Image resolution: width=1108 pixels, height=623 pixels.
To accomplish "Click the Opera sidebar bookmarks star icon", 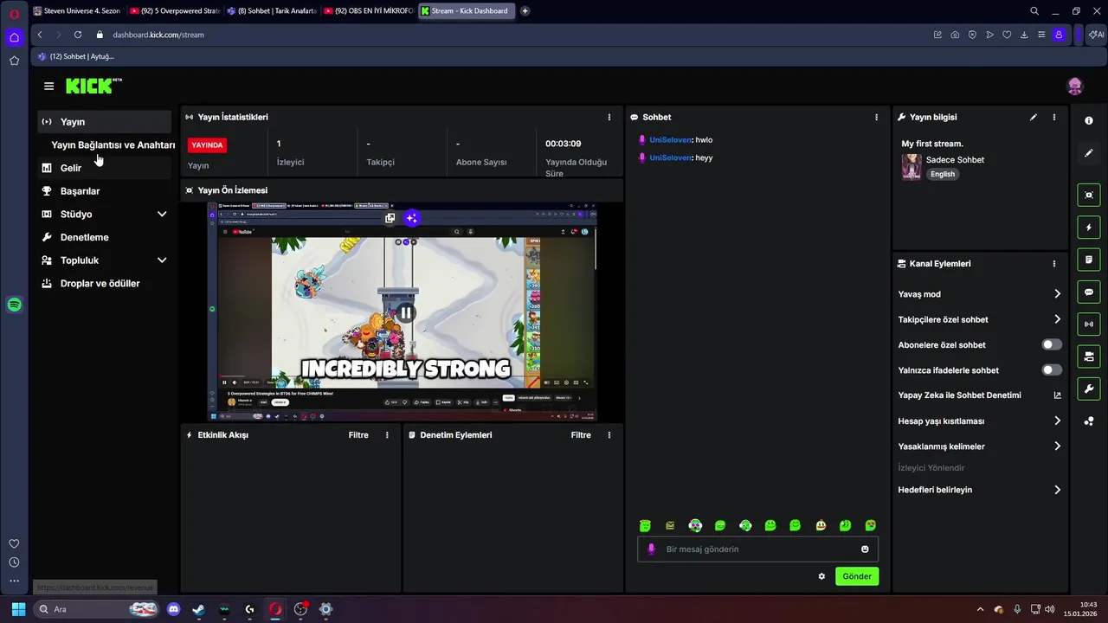I will click(x=14, y=61).
